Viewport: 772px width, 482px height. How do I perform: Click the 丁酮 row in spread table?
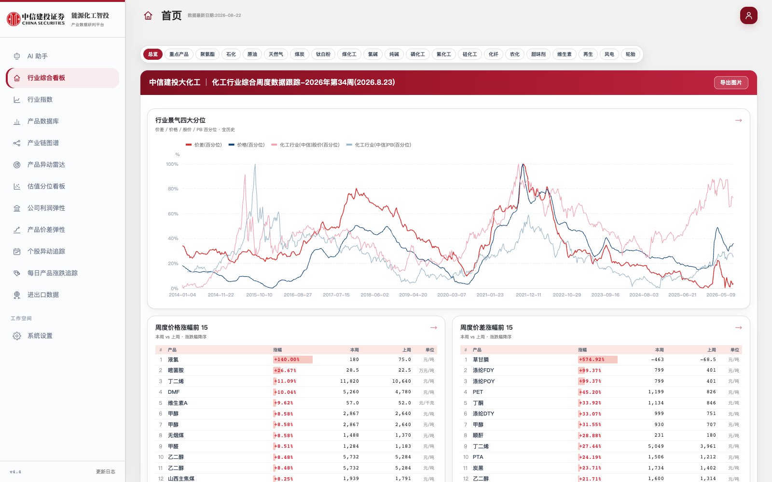[x=601, y=403]
